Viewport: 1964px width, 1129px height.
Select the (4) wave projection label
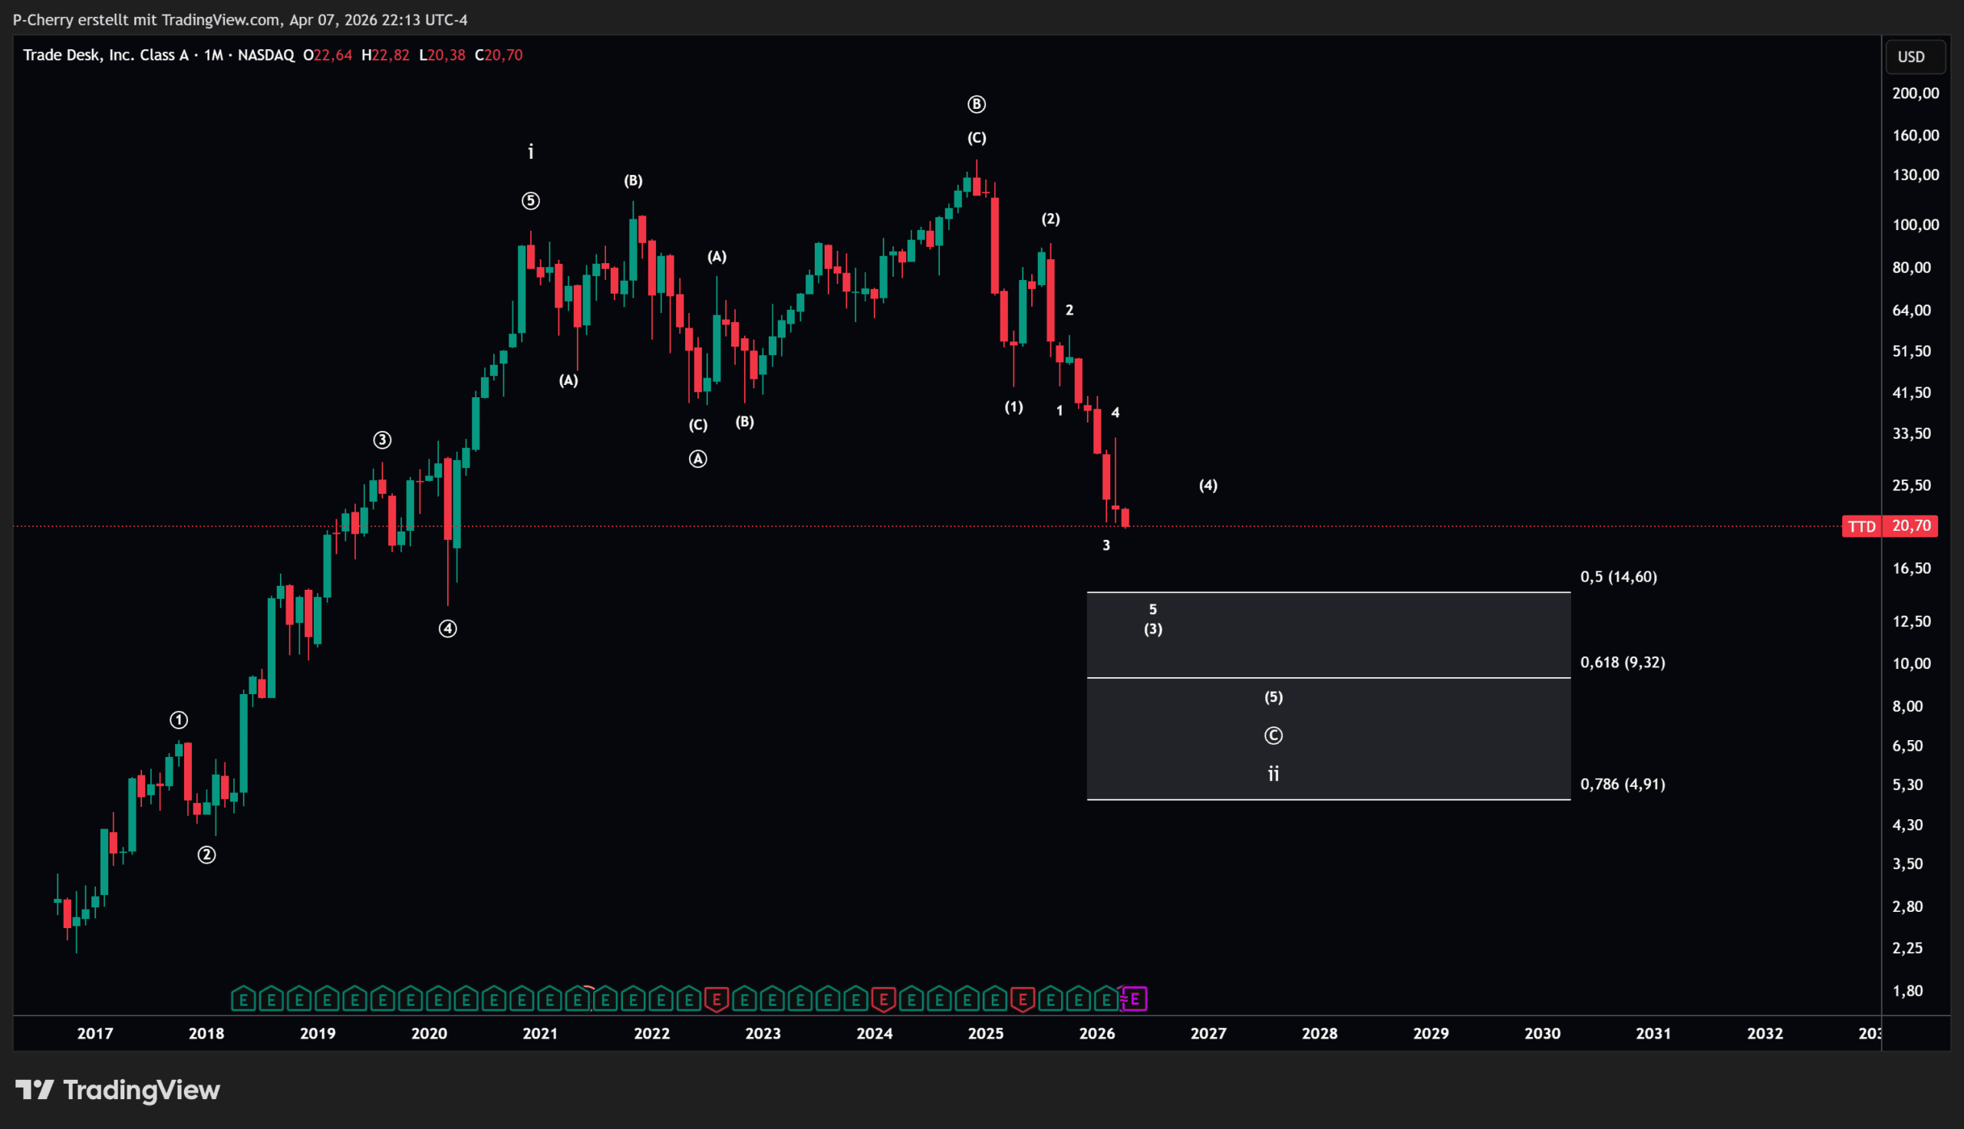point(1208,486)
